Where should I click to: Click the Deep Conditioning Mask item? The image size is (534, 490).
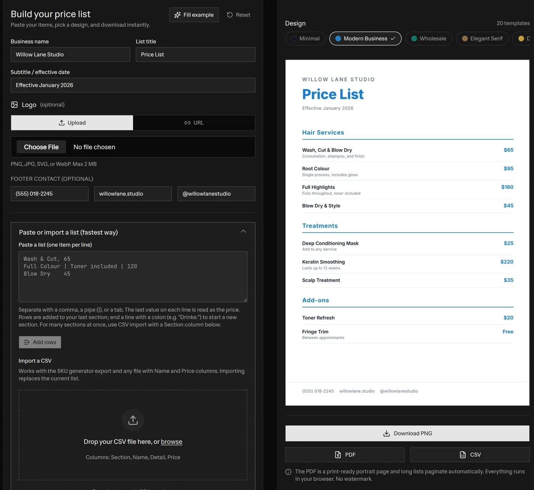(x=330, y=243)
